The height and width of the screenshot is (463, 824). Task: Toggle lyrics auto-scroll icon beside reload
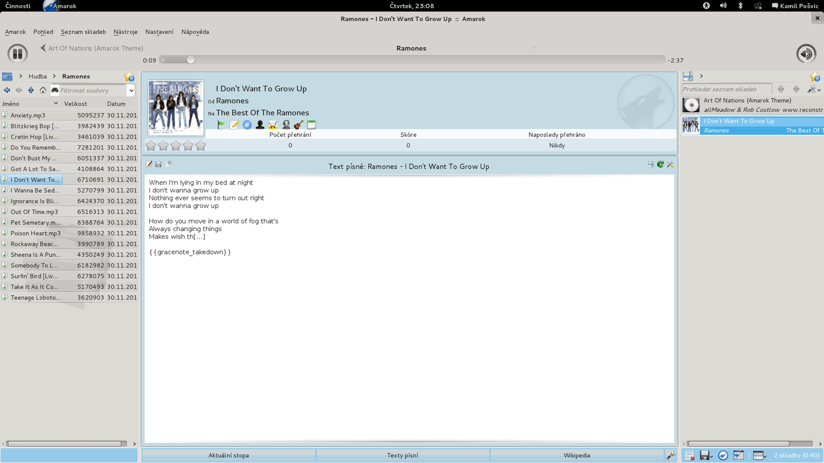click(x=651, y=164)
